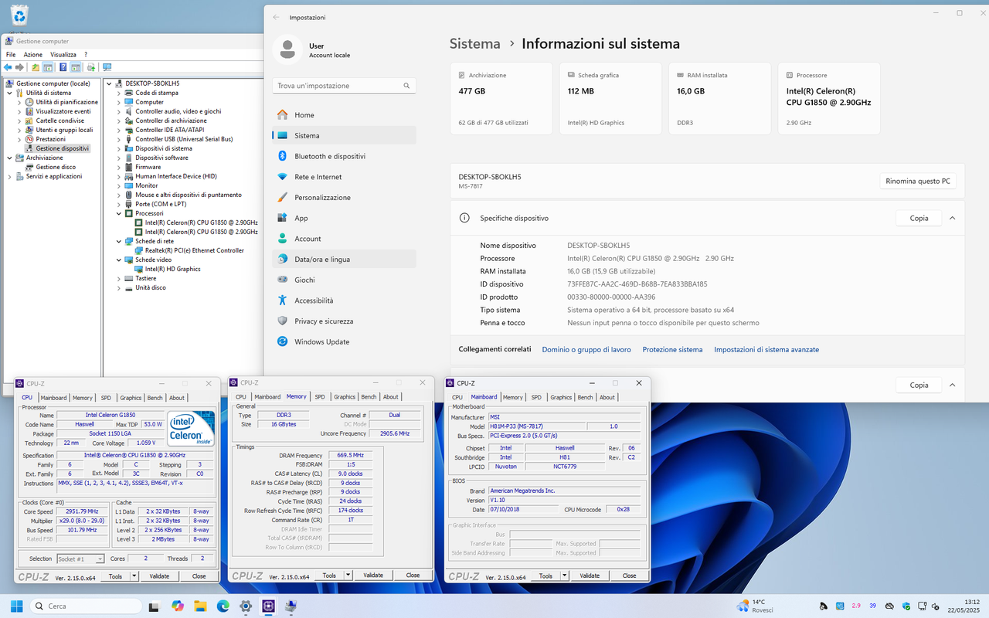Open the Visualizza menu
Image resolution: width=989 pixels, height=618 pixels.
pyautogui.click(x=63, y=55)
